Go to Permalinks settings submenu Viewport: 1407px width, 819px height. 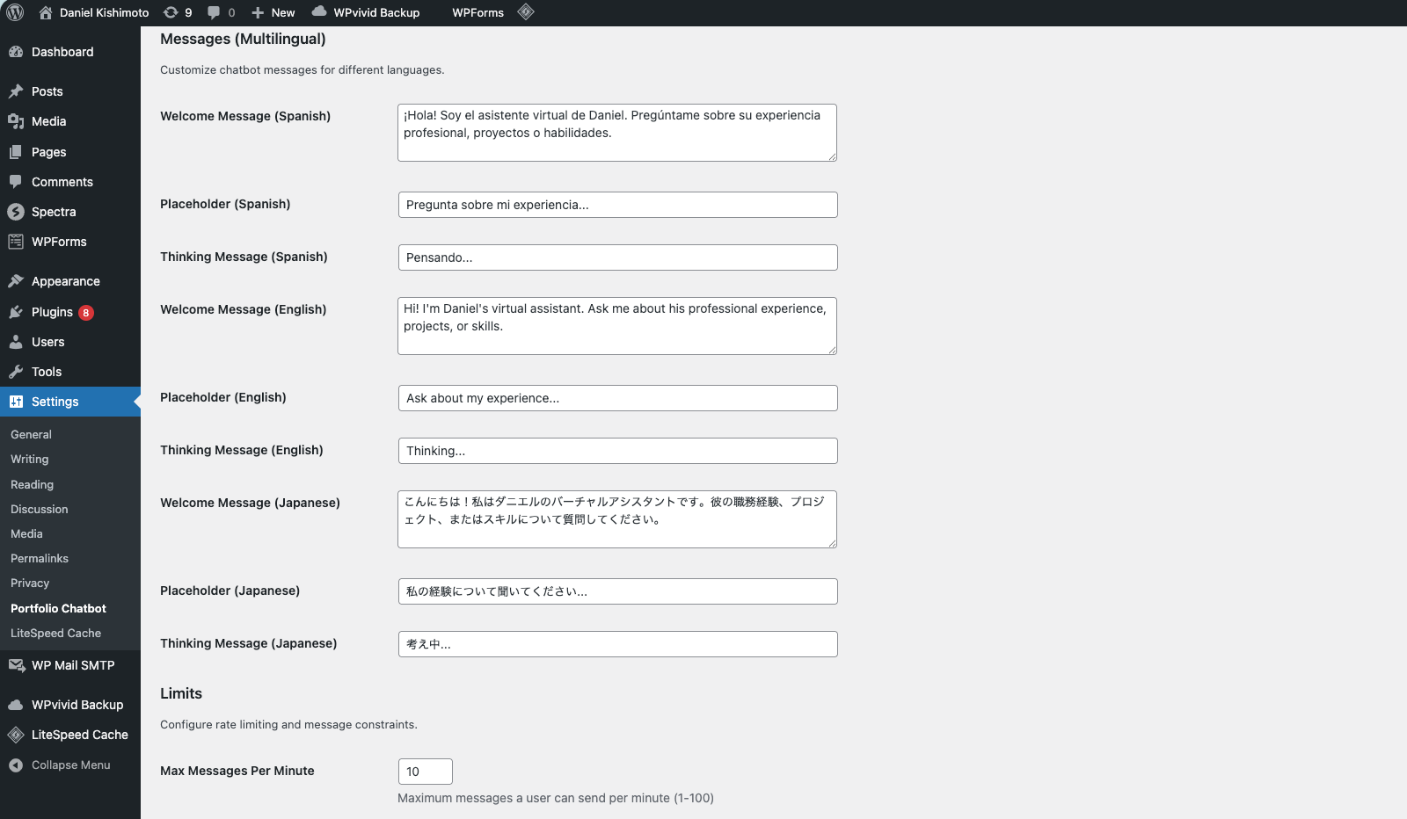(x=40, y=558)
